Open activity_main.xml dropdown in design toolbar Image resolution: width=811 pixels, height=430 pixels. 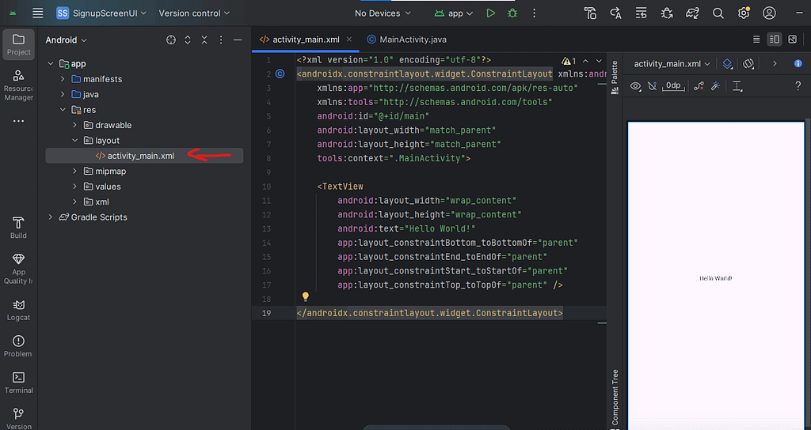pos(672,64)
